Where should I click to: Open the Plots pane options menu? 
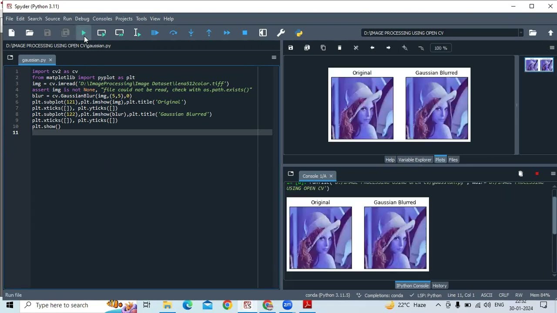pyautogui.click(x=552, y=48)
